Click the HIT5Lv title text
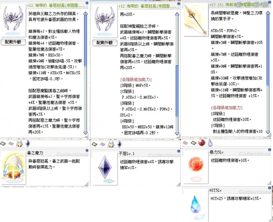The image size is (273, 222). tap(215, 190)
